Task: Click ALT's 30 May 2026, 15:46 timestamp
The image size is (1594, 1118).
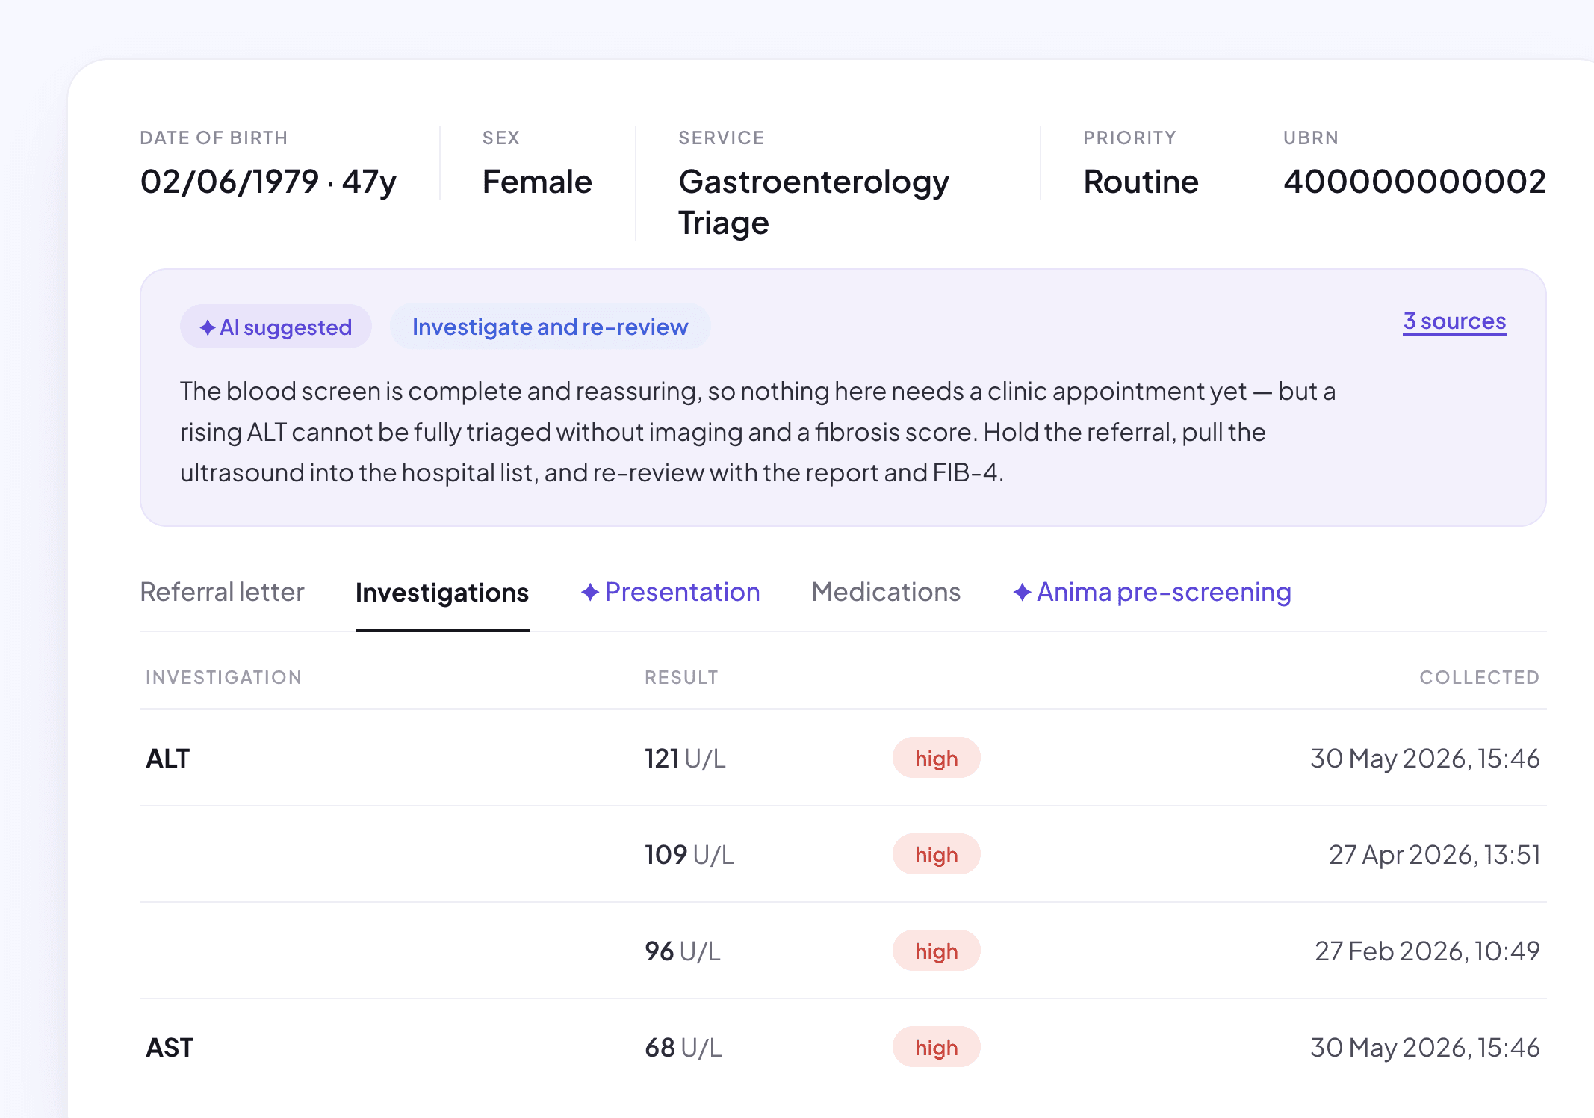Action: point(1425,759)
